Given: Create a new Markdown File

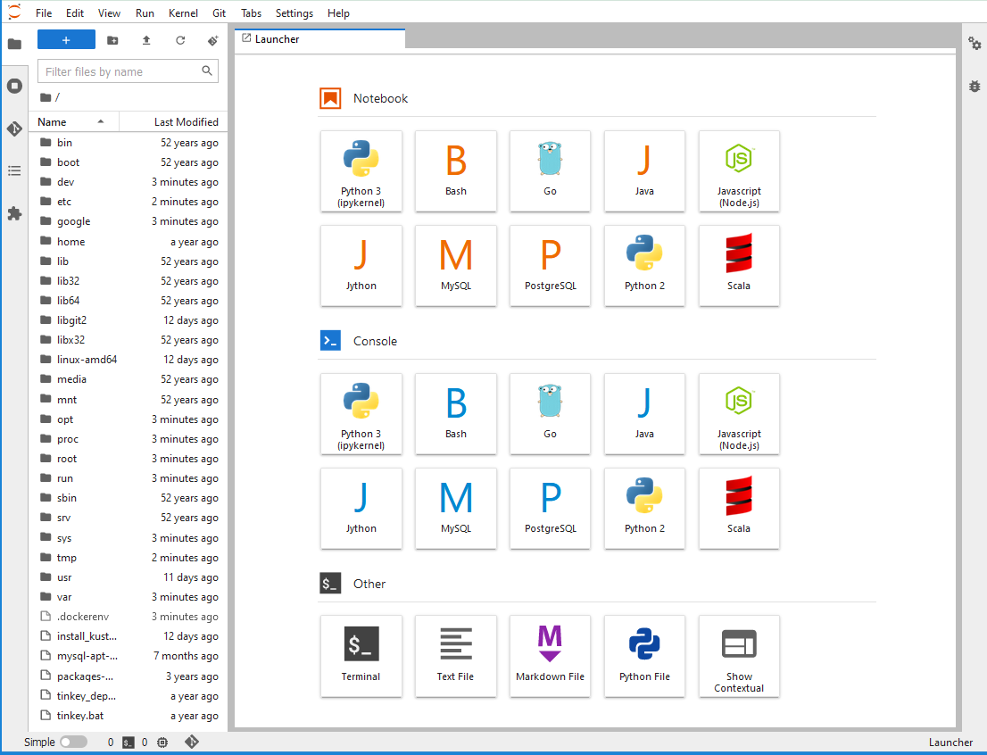Looking at the screenshot, I should click(550, 656).
